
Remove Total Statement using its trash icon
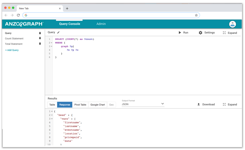(x=40, y=44)
